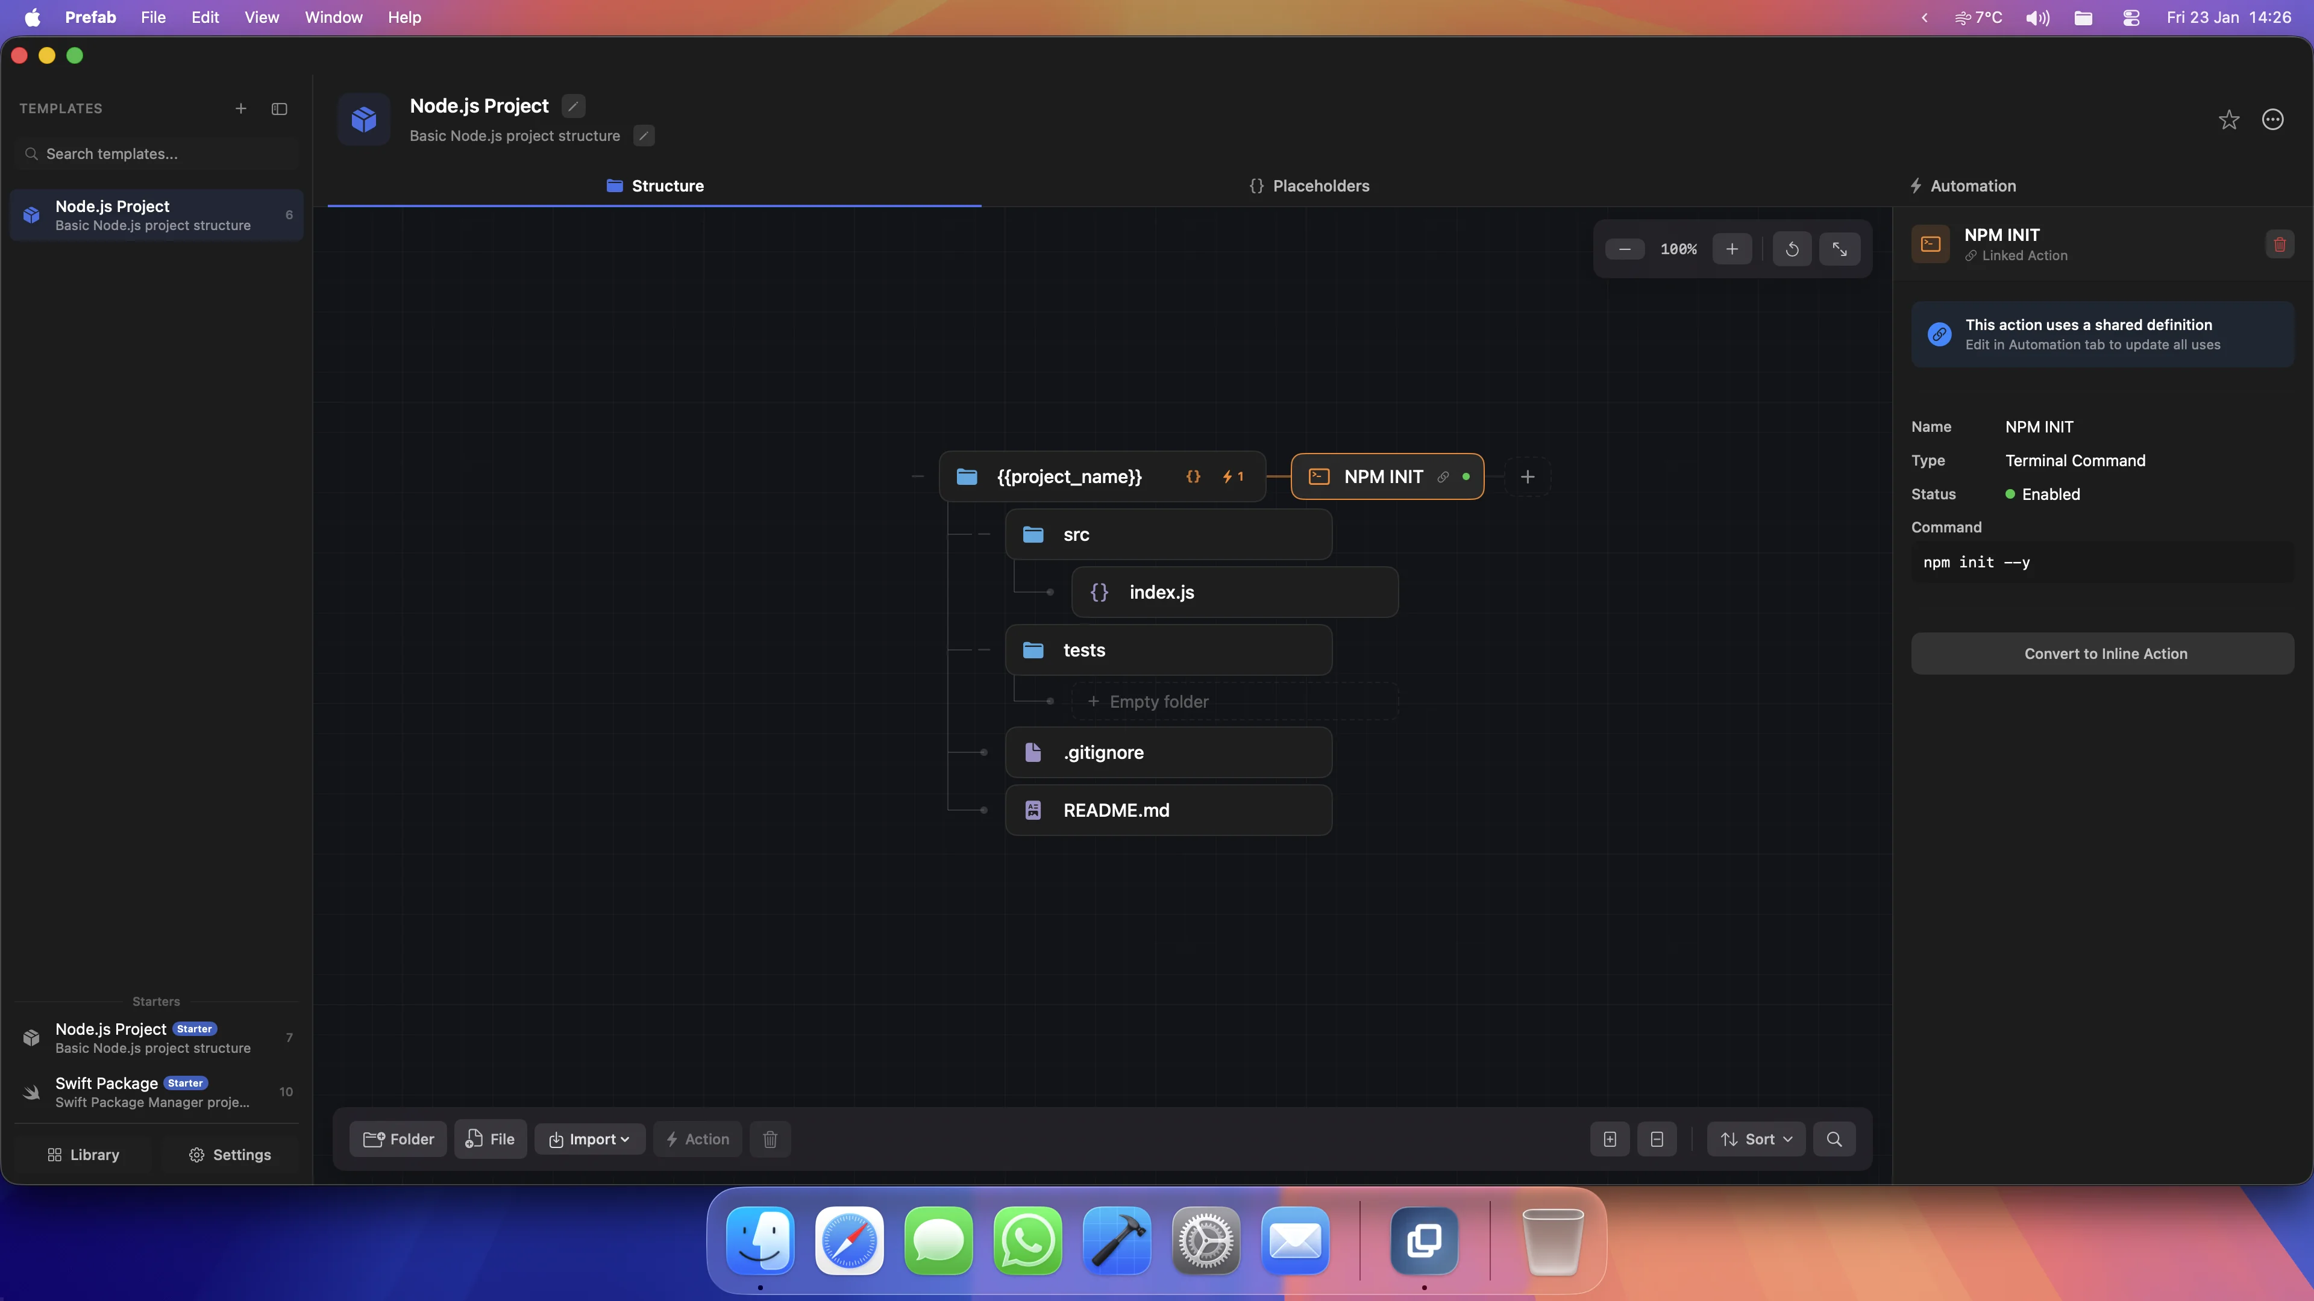Reset the canvas zoom level
This screenshot has width=2314, height=1301.
click(x=1791, y=249)
